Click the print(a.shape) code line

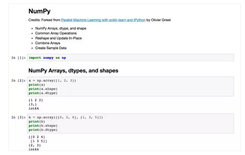click(43, 89)
